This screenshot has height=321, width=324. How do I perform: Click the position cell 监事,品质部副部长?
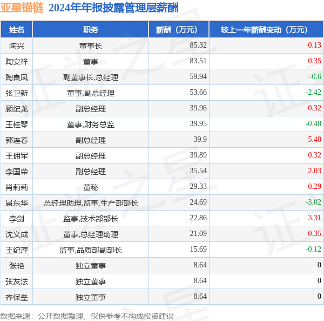pyautogui.click(x=91, y=250)
